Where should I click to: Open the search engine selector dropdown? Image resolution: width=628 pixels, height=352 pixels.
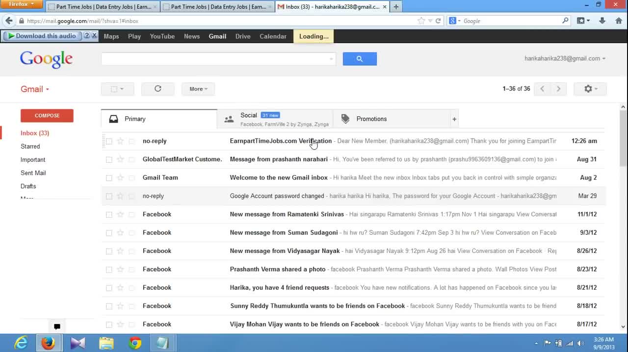(455, 21)
